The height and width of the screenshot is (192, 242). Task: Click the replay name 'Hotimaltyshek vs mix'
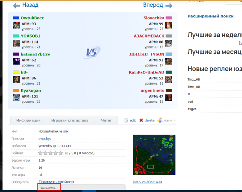pos(54,131)
